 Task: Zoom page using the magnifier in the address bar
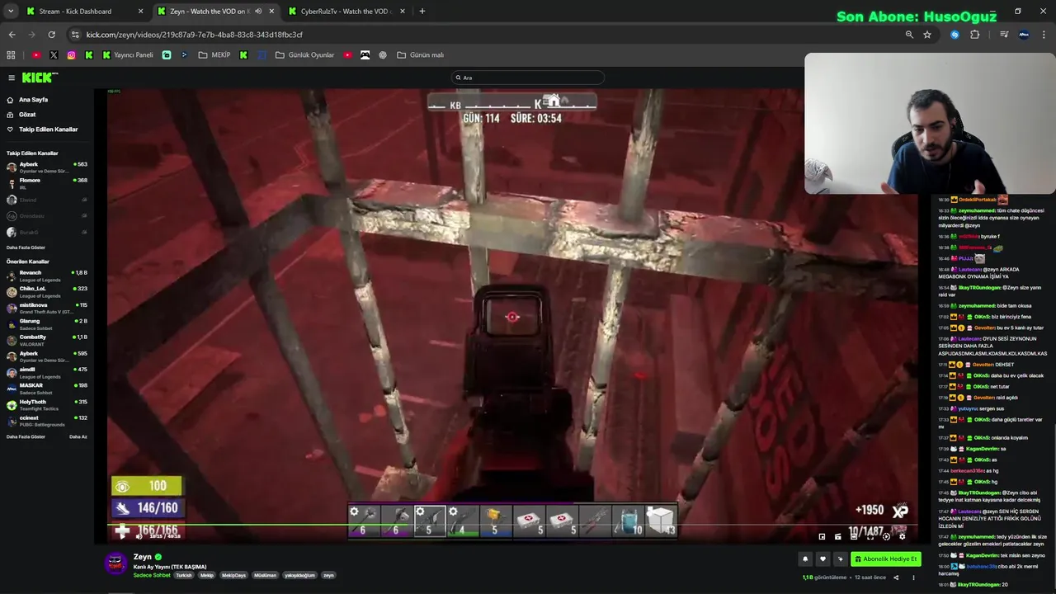click(909, 35)
